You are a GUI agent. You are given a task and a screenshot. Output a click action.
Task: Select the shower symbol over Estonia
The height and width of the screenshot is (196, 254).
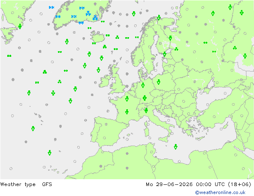pyautogui.click(x=164, y=54)
